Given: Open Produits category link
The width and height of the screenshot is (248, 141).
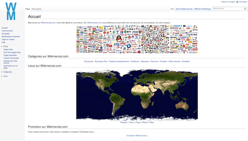Looking at the screenshot, I should click(x=163, y=61).
